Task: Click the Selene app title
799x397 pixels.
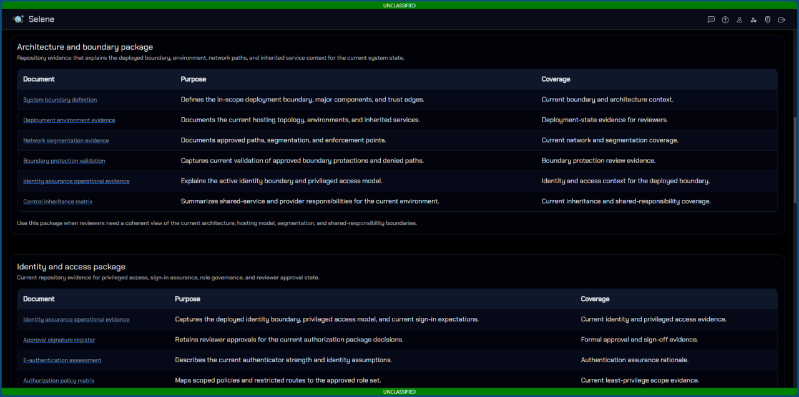Action: click(41, 19)
